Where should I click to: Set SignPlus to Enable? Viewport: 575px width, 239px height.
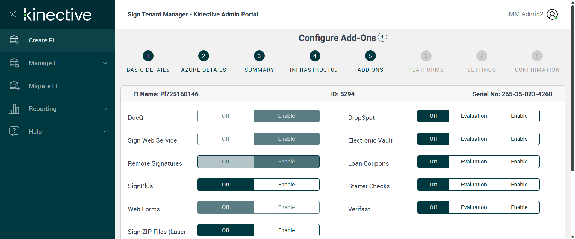tap(286, 185)
